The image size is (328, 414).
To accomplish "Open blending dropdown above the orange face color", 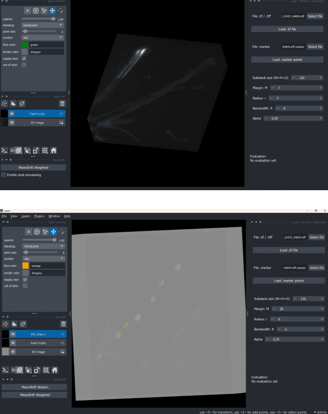I will (x=43, y=246).
